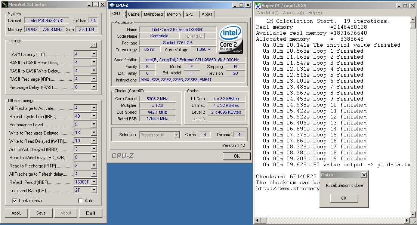This screenshot has width=417, height=225.
Task: Open the RAS# to CAS# Write Delay dropdown
Action: (x=94, y=71)
